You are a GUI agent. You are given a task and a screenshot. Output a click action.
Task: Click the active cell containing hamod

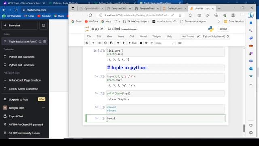166,118
